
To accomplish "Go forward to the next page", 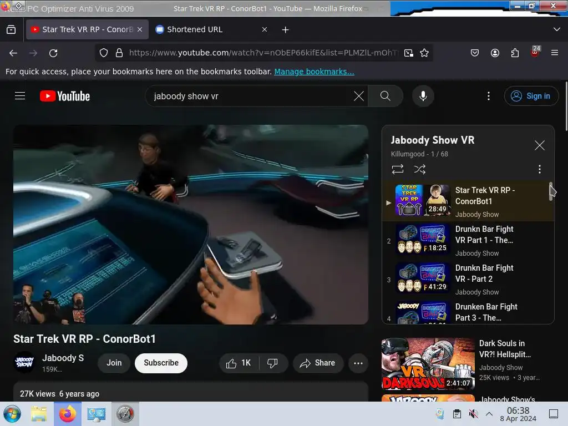I will [x=33, y=53].
